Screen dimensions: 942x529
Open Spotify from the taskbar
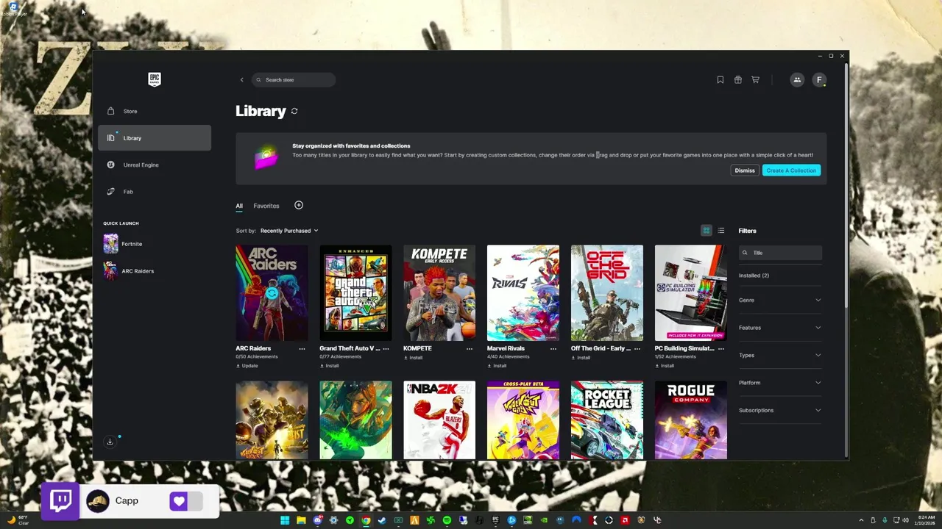click(x=447, y=521)
